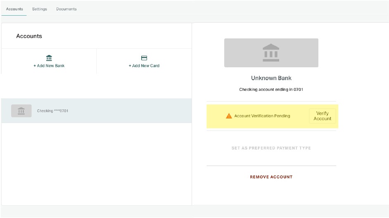389x218 pixels.
Task: Select the Checking ****0701 account row
Action: [97, 111]
